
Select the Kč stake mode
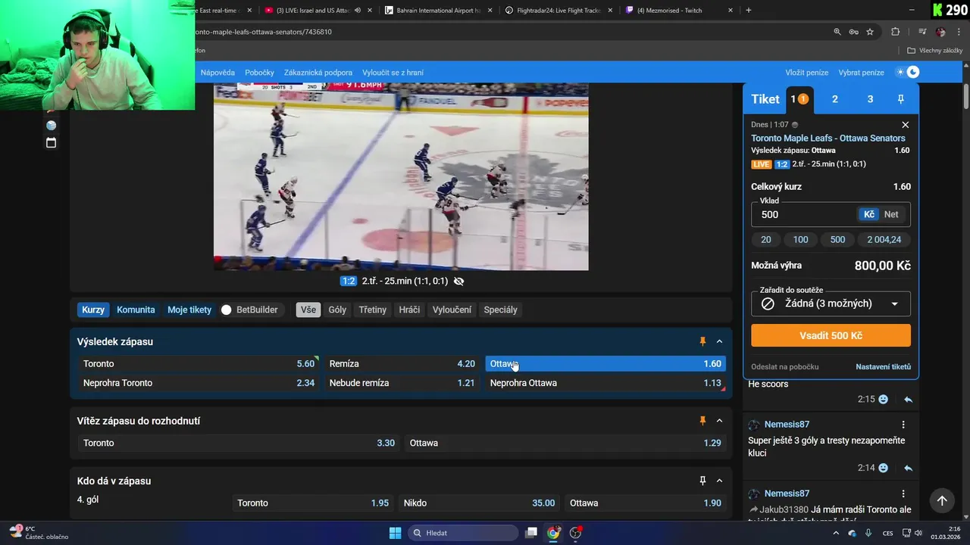tap(869, 214)
